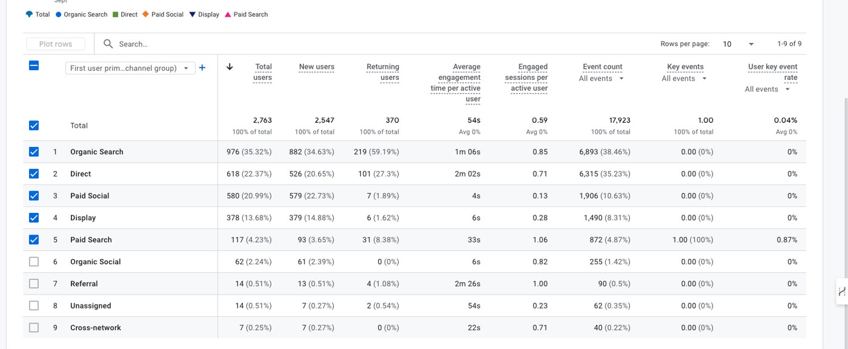Select the Organic Search row label
This screenshot has width=848, height=349.
tap(97, 152)
